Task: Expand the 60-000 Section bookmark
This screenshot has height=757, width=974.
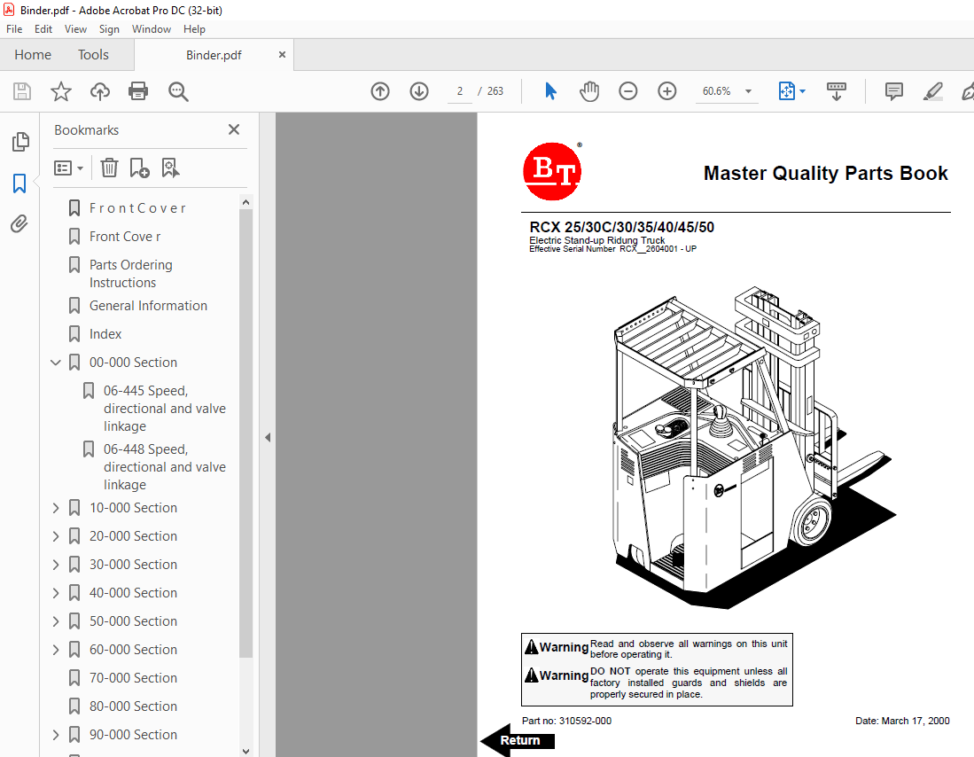Action: (x=56, y=650)
